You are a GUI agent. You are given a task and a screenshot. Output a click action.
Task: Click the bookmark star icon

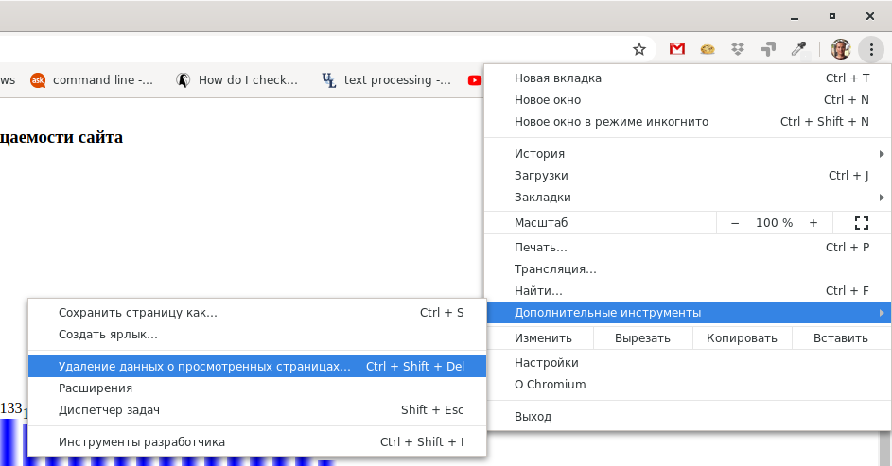point(639,49)
